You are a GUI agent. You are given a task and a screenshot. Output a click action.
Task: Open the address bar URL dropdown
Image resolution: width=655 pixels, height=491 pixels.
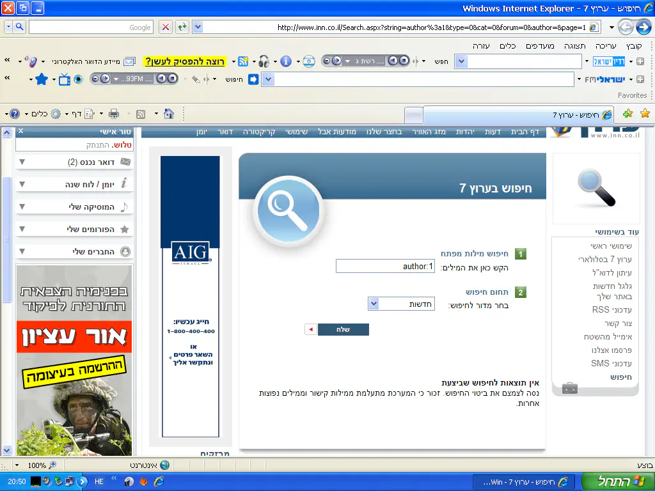tap(198, 27)
